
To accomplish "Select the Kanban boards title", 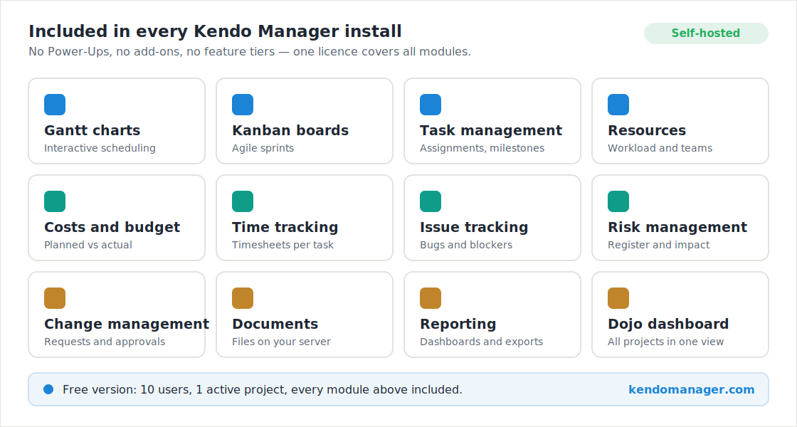I will pos(290,131).
